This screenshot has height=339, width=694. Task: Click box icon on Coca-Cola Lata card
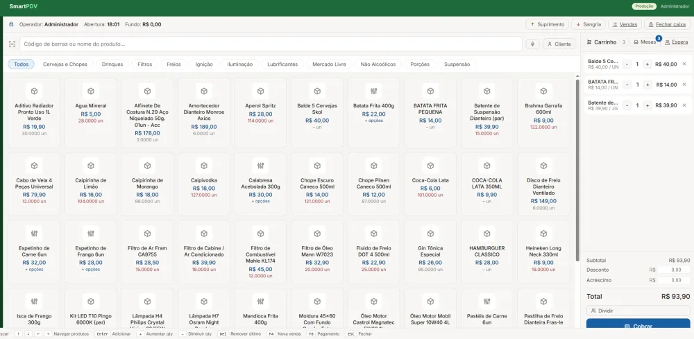[430, 166]
